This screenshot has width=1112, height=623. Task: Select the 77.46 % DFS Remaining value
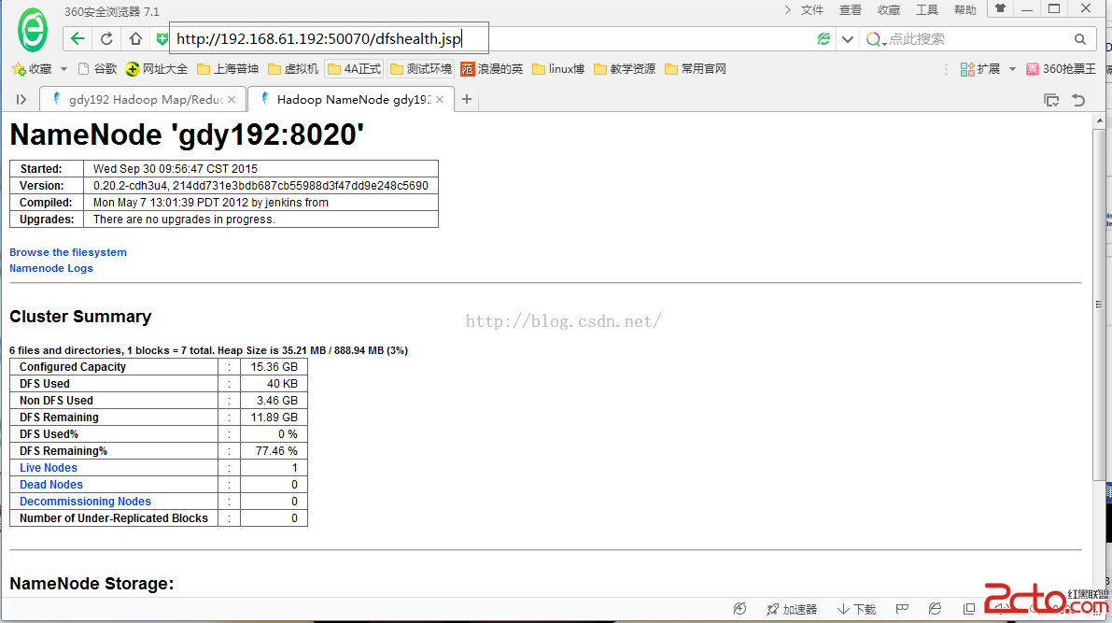[276, 450]
